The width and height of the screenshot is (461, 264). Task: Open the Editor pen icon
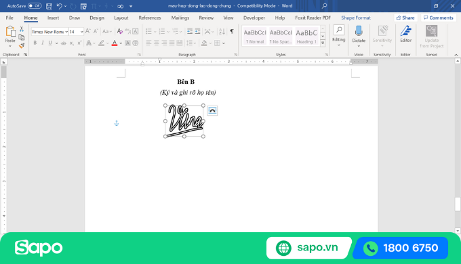click(x=405, y=31)
